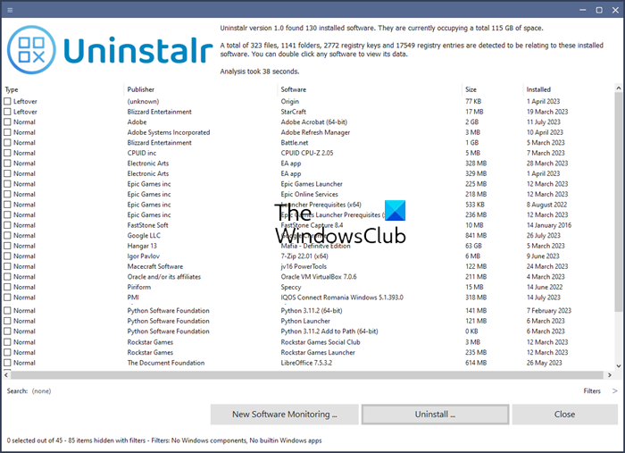Select Python 3.11.2 (64-bit) entry
Image resolution: width=625 pixels, height=453 pixels.
312,311
